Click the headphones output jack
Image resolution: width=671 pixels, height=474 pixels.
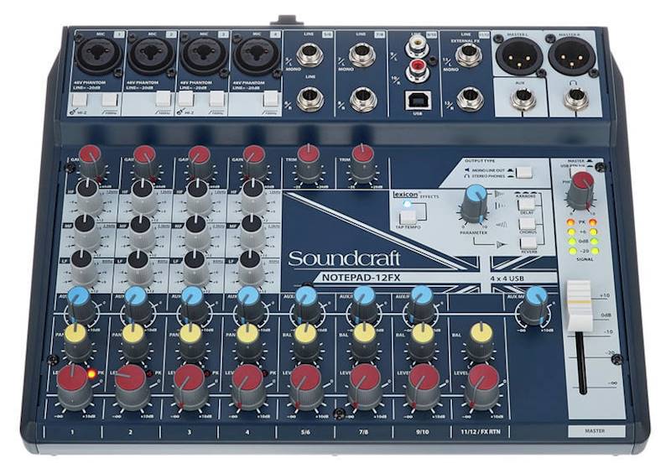(x=575, y=100)
